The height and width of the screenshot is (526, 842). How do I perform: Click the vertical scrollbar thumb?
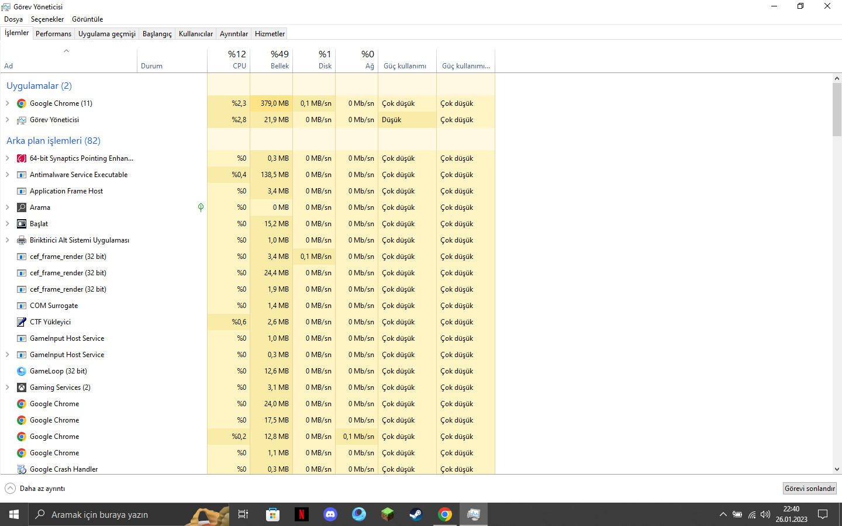[x=837, y=109]
